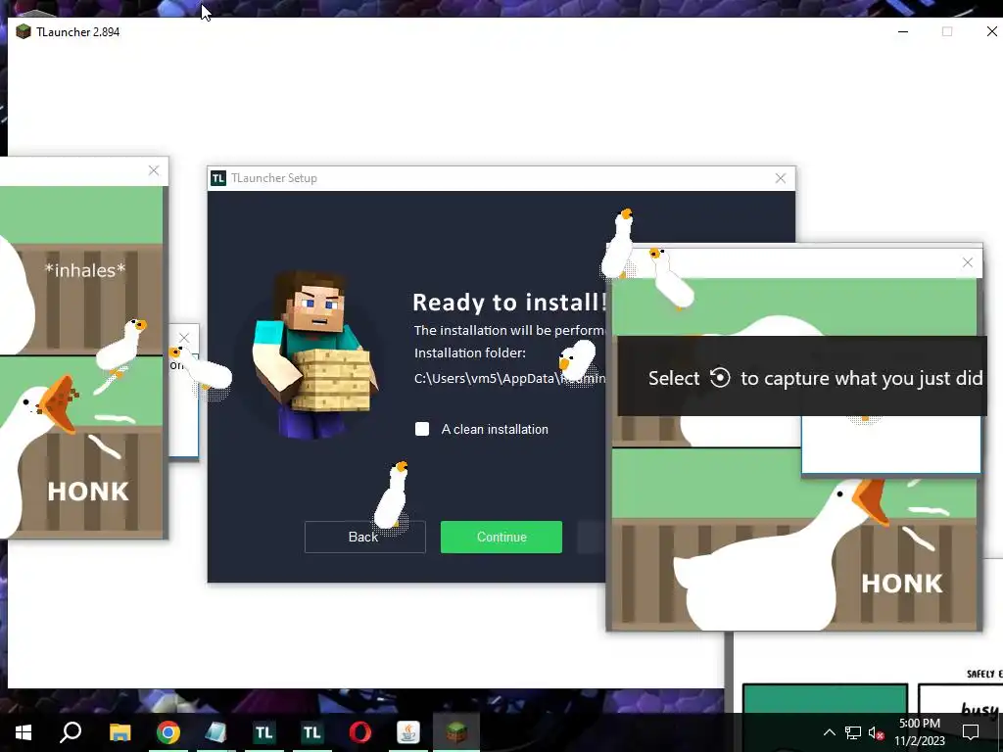The height and width of the screenshot is (752, 1003).
Task: Click the muted volume tray icon
Action: (877, 732)
